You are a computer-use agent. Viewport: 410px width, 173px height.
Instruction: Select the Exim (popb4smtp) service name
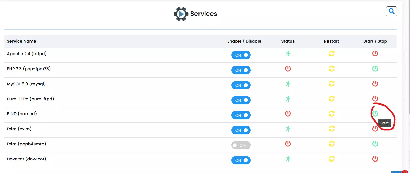tap(27, 144)
